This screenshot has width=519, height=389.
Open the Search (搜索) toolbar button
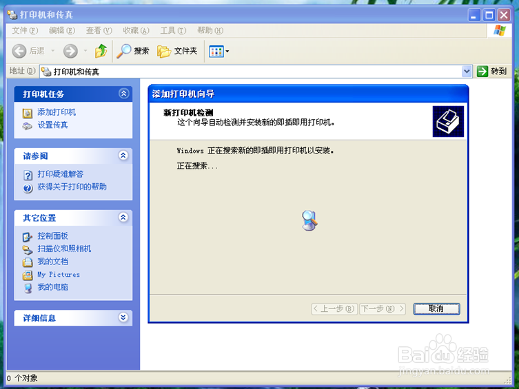pyautogui.click(x=133, y=51)
